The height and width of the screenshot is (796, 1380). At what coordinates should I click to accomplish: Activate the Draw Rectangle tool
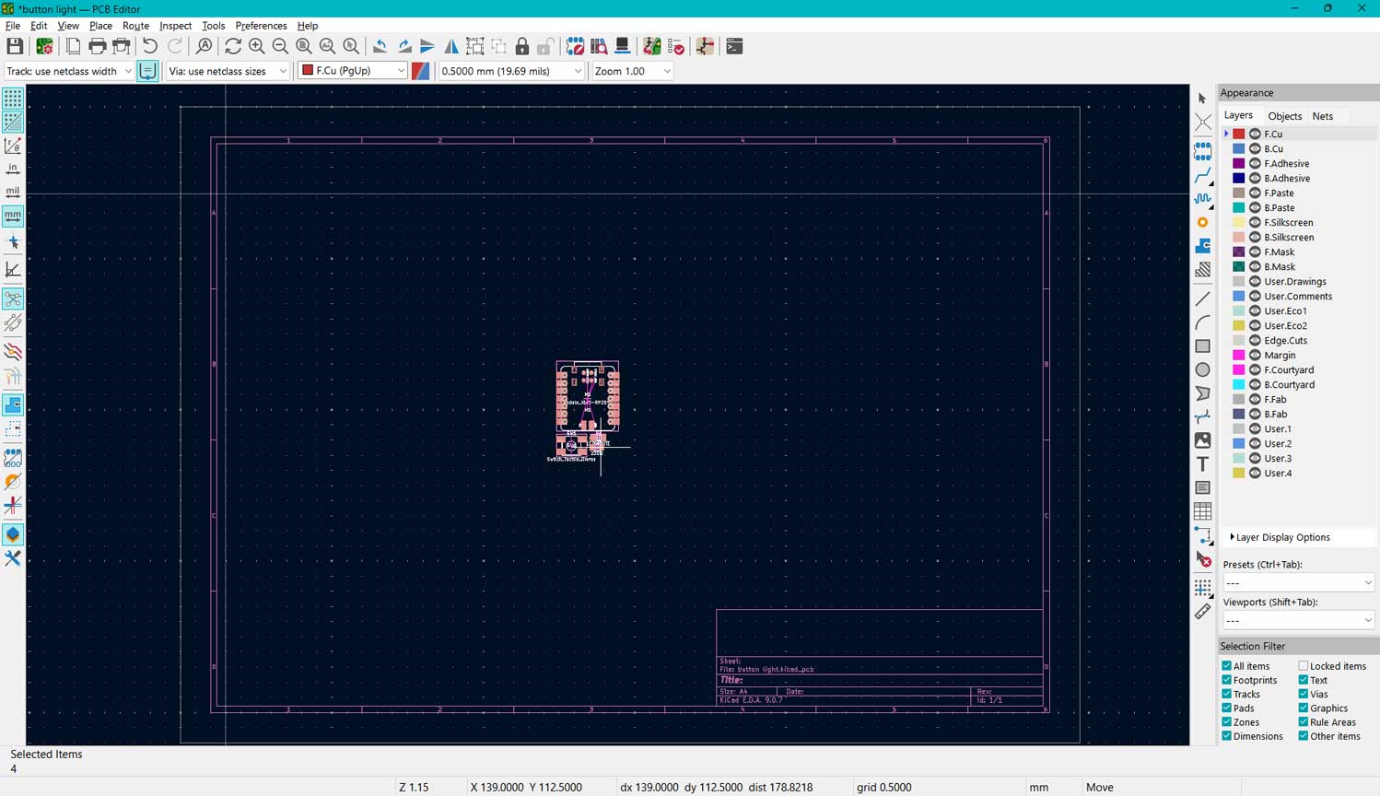(x=1202, y=346)
